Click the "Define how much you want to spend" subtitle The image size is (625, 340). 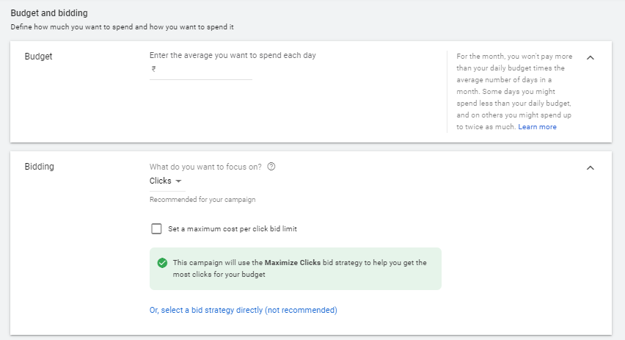point(126,27)
